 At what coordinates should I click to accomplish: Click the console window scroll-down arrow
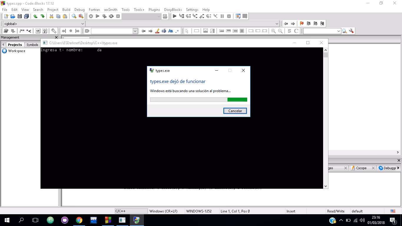click(x=325, y=186)
